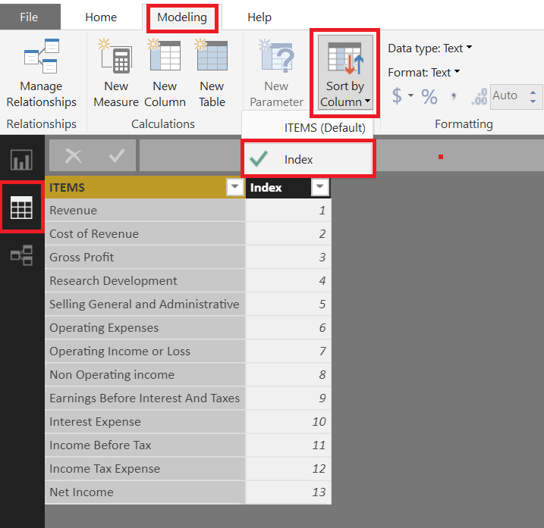Click Operating Income or Loss cell

click(x=145, y=351)
